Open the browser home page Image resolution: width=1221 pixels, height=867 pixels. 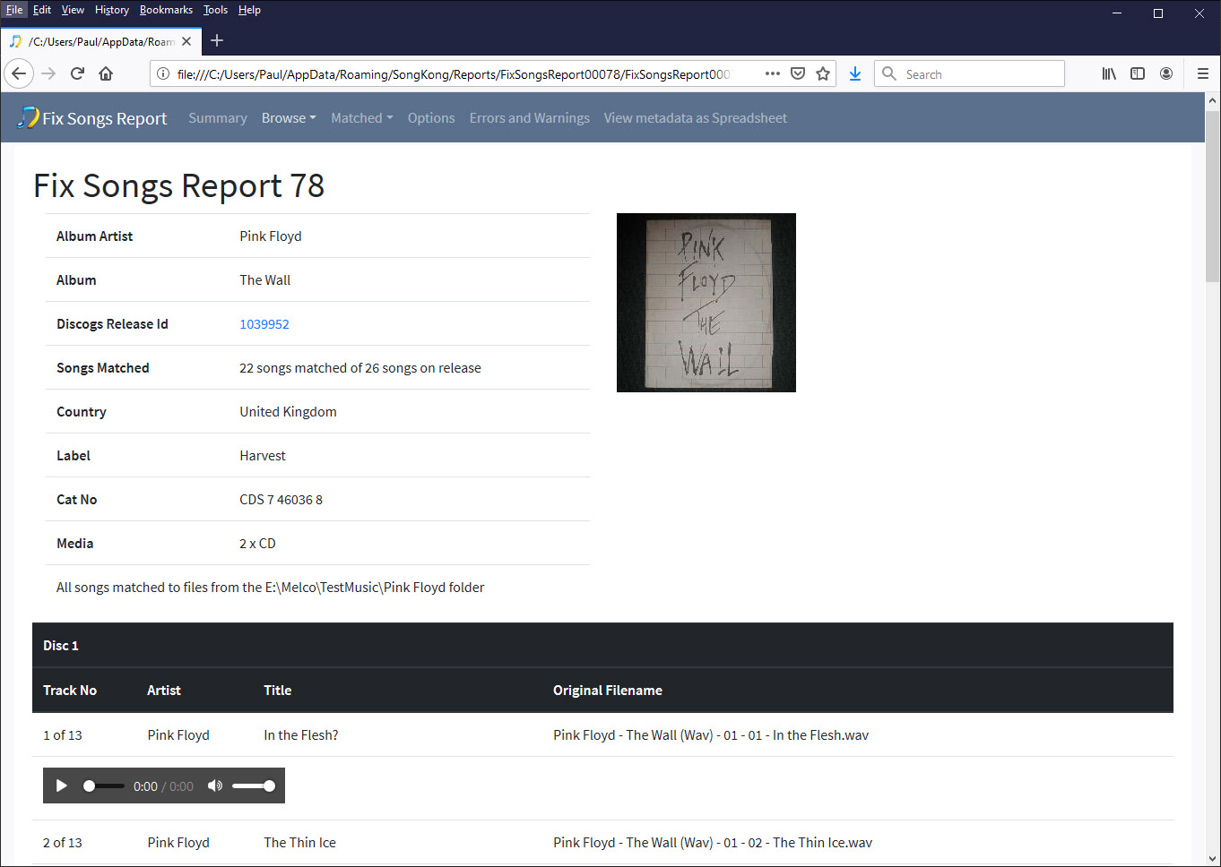pyautogui.click(x=106, y=73)
